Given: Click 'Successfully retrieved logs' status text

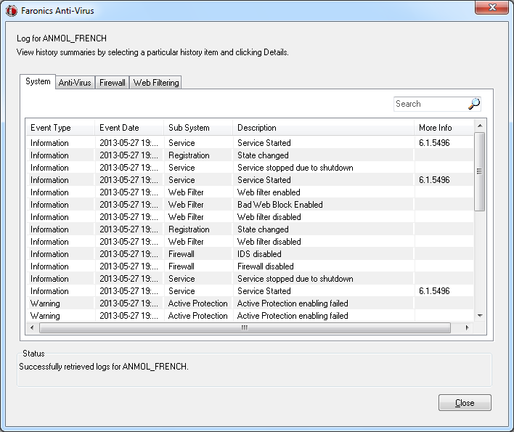Looking at the screenshot, I should coord(104,367).
